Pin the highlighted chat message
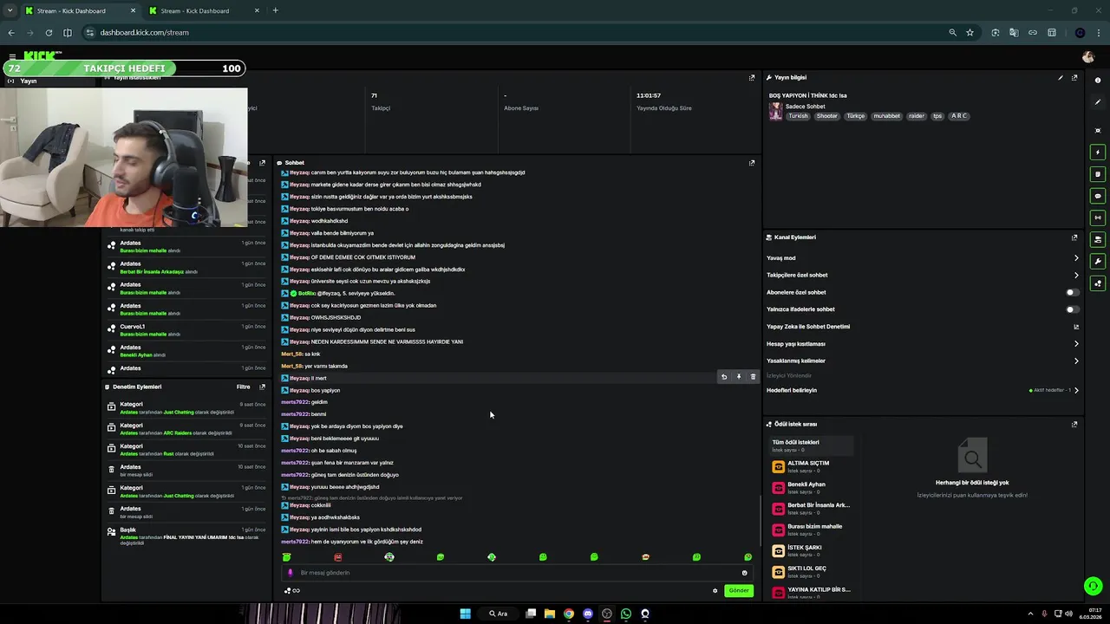The height and width of the screenshot is (624, 1110). click(x=739, y=377)
